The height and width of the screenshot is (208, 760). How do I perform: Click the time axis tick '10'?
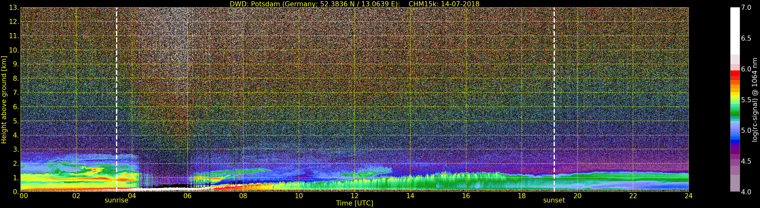tap(299, 196)
